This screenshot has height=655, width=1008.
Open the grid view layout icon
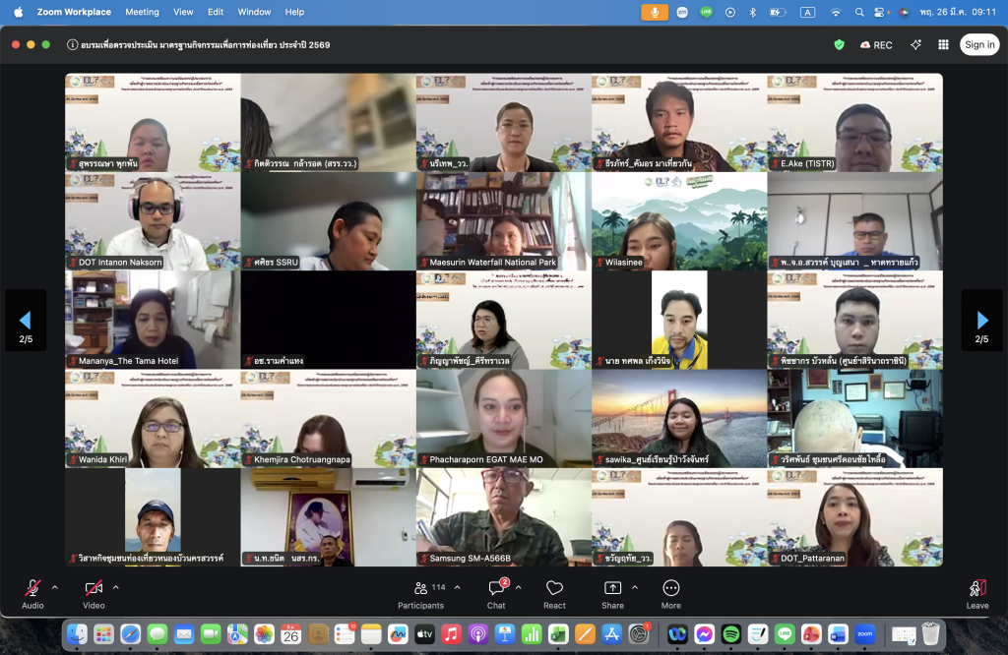click(943, 44)
